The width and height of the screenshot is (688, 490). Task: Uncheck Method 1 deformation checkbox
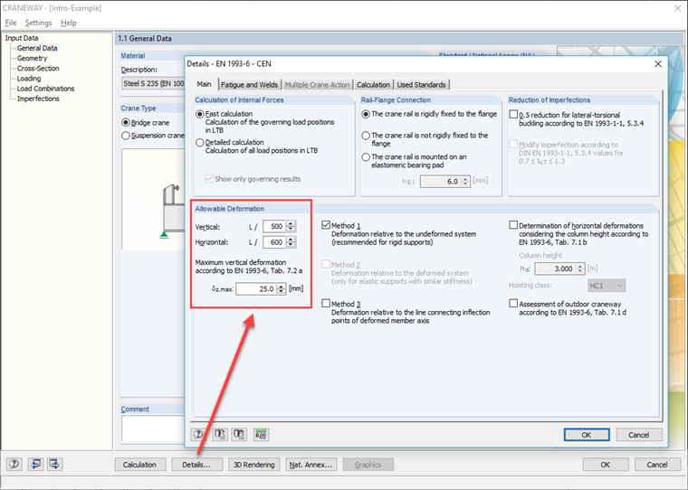click(x=326, y=225)
